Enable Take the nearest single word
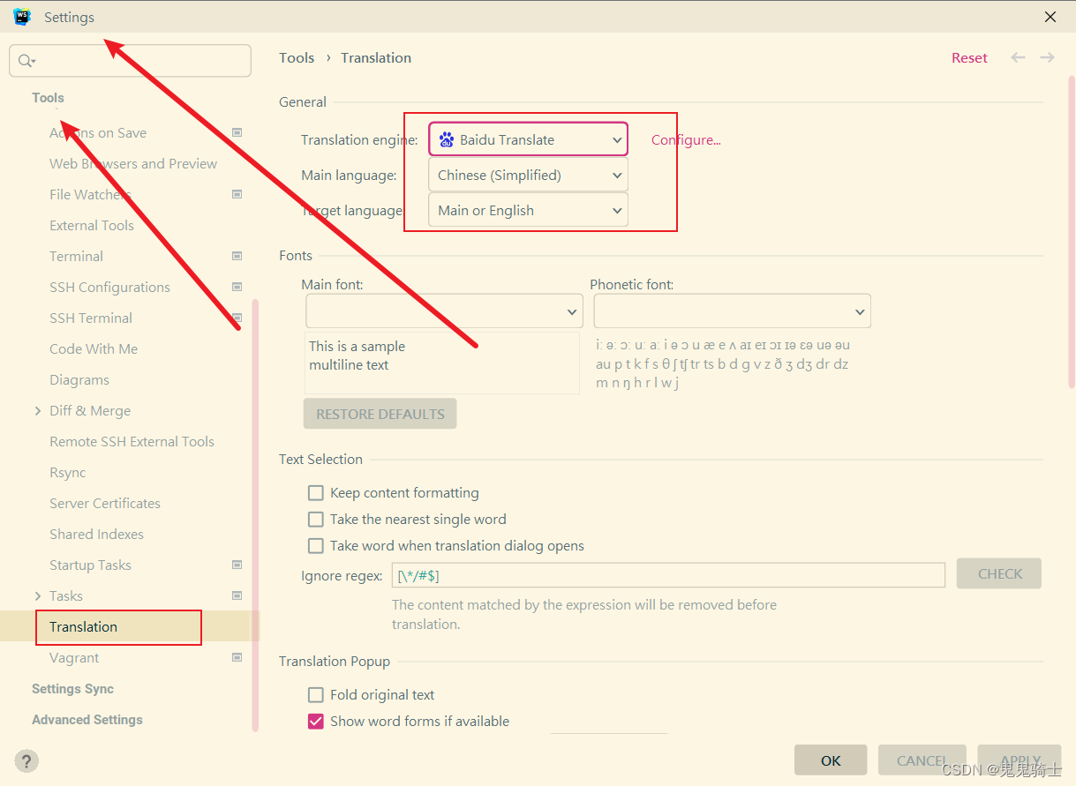 tap(316, 519)
